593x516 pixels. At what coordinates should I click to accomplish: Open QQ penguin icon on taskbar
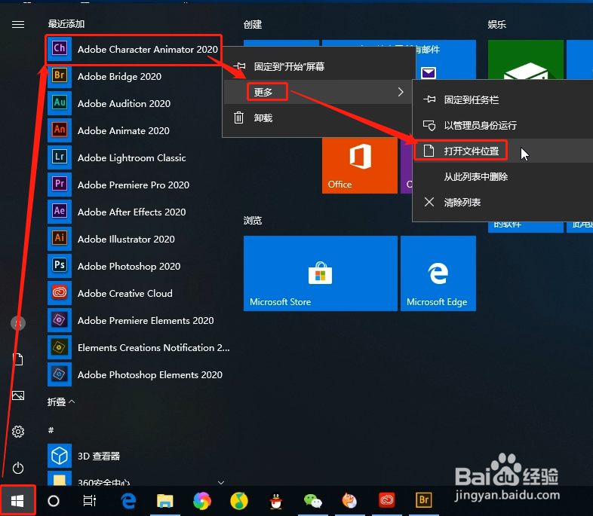coord(276,501)
